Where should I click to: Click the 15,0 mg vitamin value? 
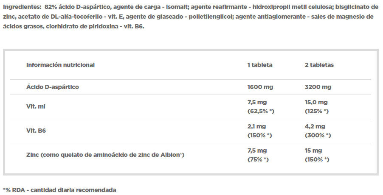[x=316, y=103]
